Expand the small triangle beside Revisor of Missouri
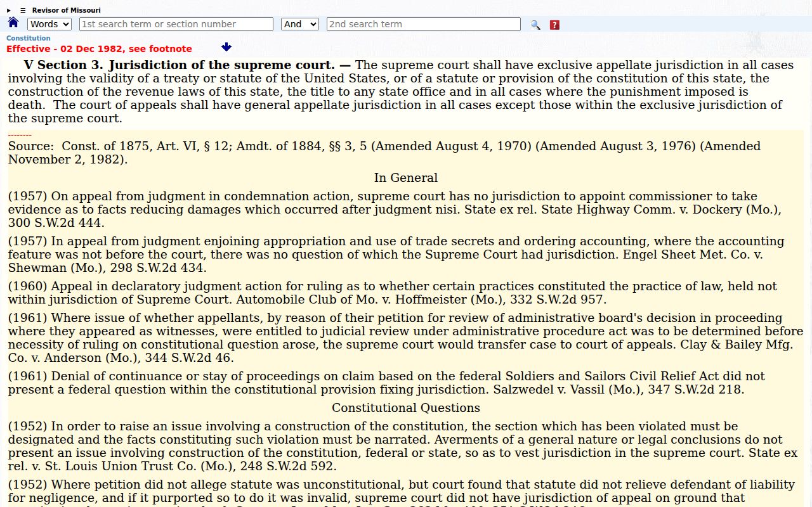Image resolution: width=812 pixels, height=507 pixels. point(9,10)
